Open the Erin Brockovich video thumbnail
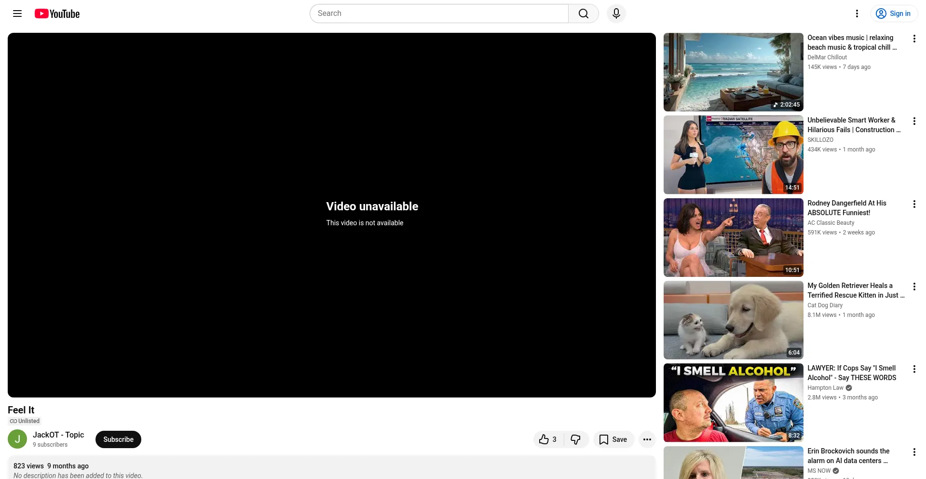Viewport: 926px width, 479px height. pyautogui.click(x=734, y=463)
